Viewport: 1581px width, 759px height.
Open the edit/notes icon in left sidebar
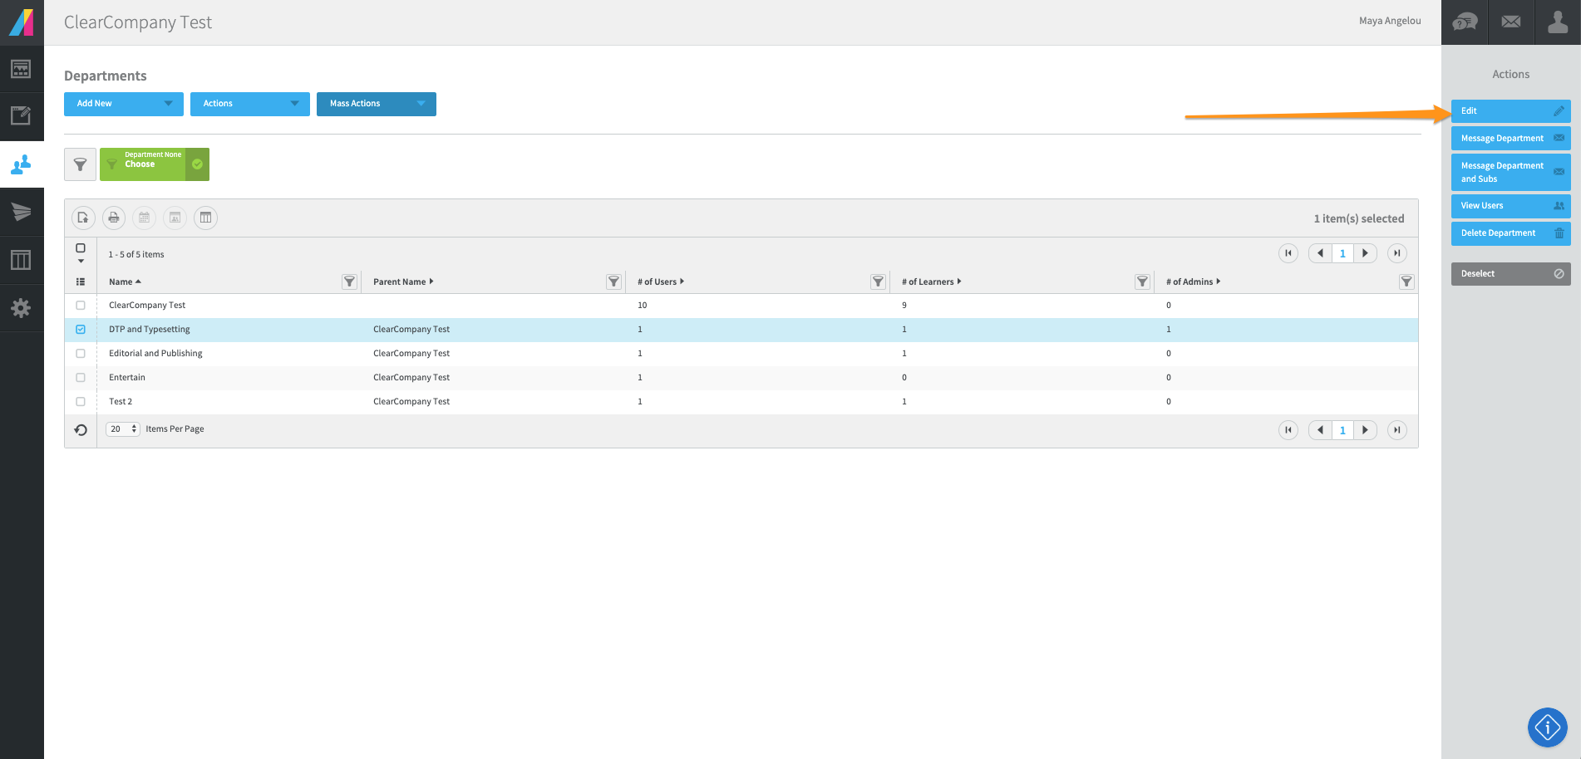click(x=22, y=116)
